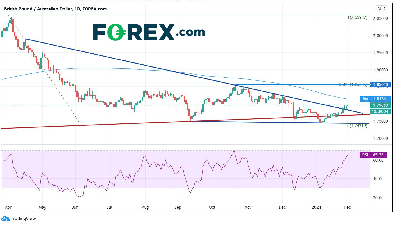Image resolution: width=395 pixels, height=225 pixels.
Task: Select the 1.85640 horizontal line price tag
Action: click(x=380, y=84)
